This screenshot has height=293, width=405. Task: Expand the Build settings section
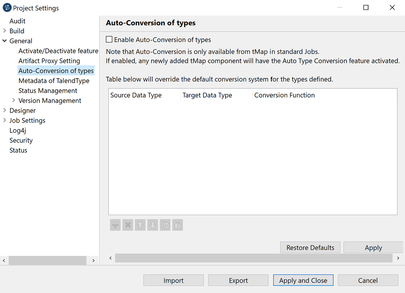click(x=4, y=31)
